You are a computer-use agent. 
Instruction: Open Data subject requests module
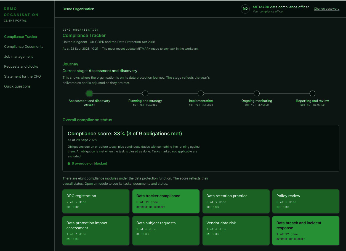[x=166, y=231]
